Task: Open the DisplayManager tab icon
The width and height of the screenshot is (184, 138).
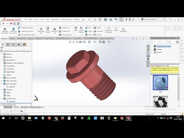Action: [x=24, y=44]
